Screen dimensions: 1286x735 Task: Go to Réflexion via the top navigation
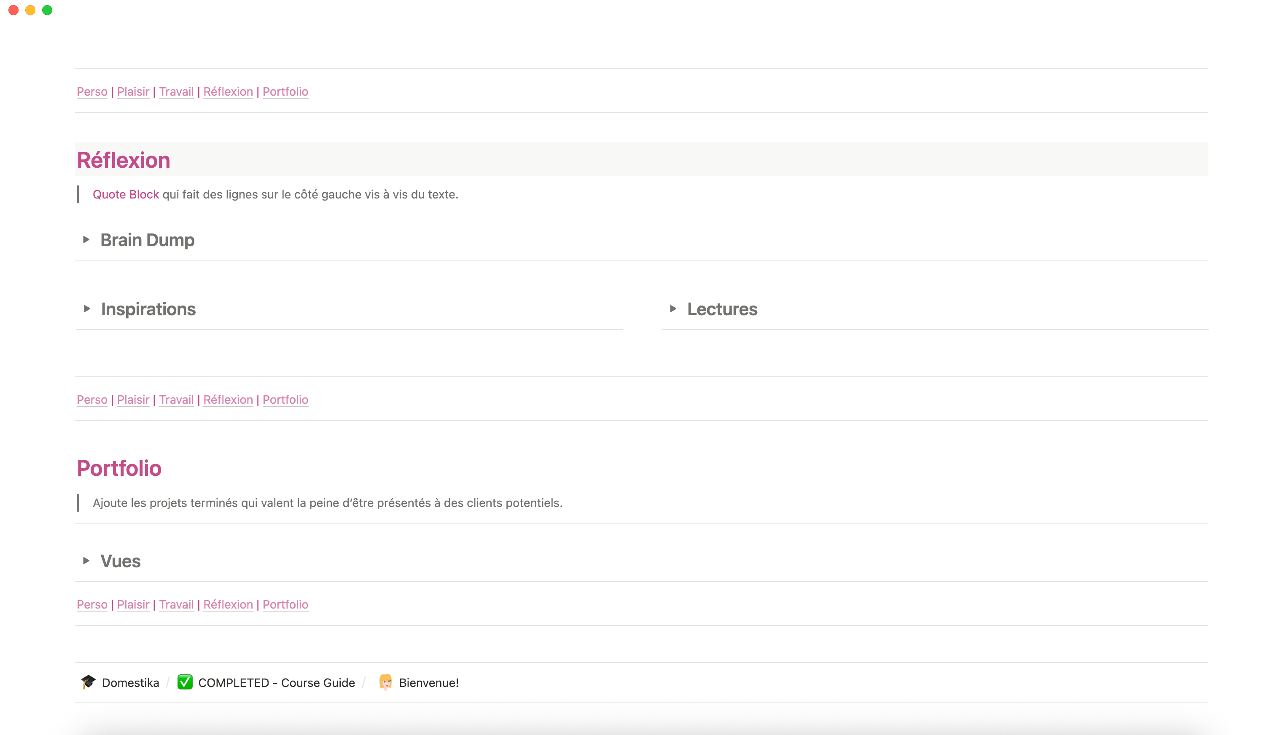[x=228, y=92]
